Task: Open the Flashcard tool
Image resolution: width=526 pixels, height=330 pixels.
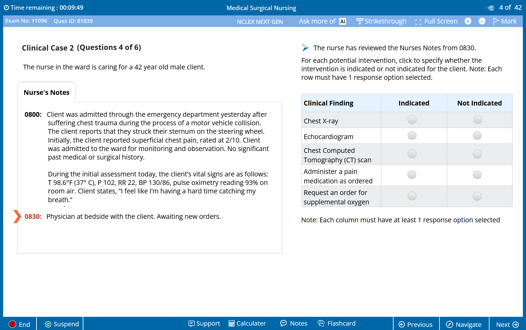Action: (336, 323)
